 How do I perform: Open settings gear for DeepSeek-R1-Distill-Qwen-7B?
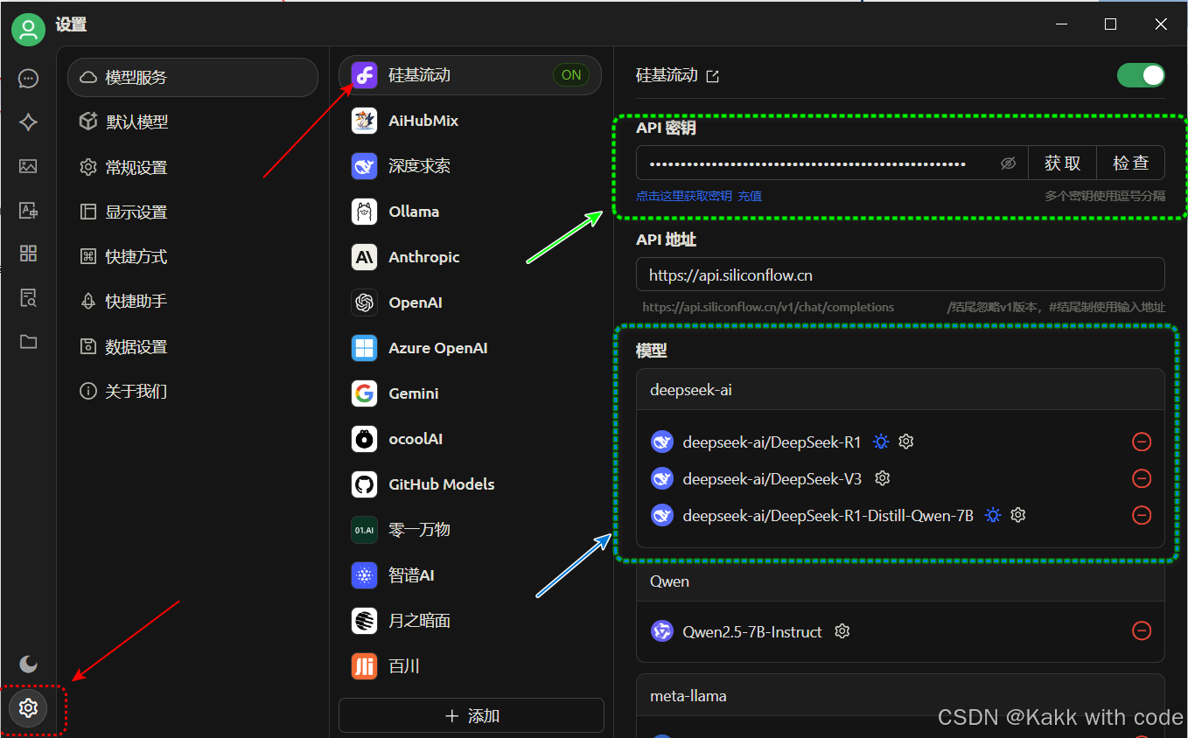1017,515
